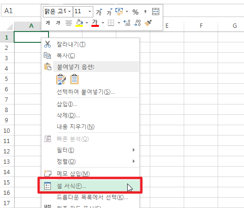
Task: Click the format painter brush
Action: pyautogui.click(x=148, y=23)
